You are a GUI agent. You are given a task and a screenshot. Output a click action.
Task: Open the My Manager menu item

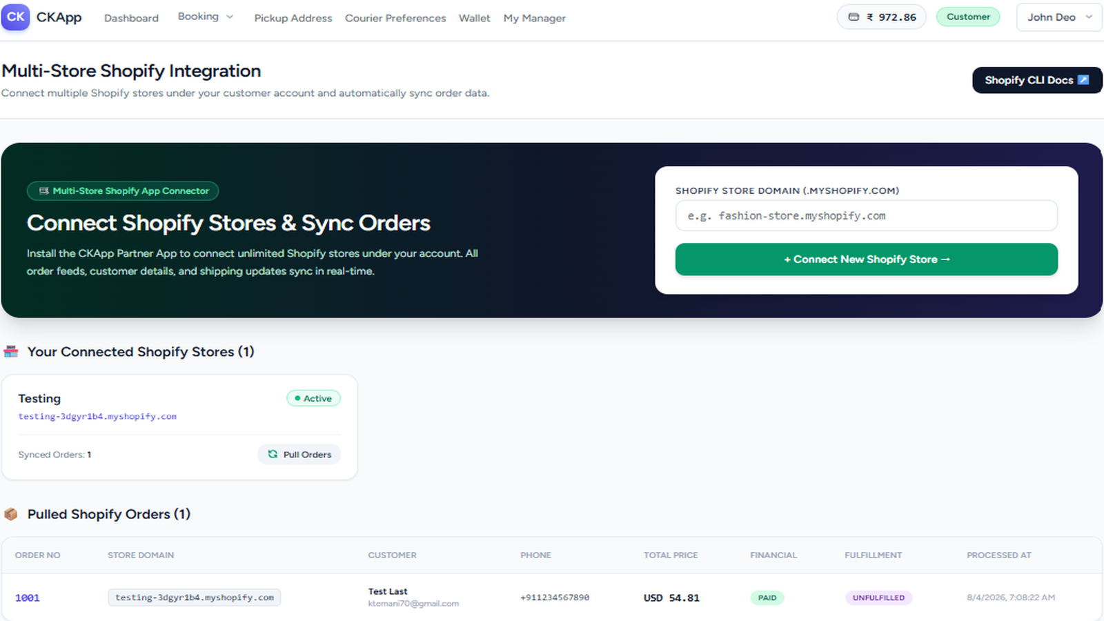[535, 18]
